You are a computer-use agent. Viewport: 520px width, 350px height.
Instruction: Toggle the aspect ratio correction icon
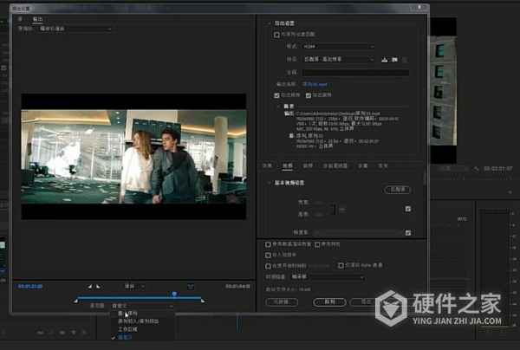[x=190, y=286]
